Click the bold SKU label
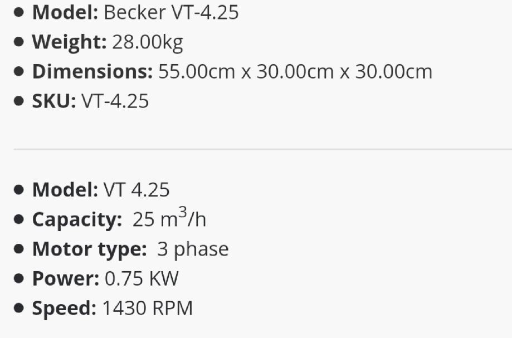The image size is (512, 338). coord(53,101)
